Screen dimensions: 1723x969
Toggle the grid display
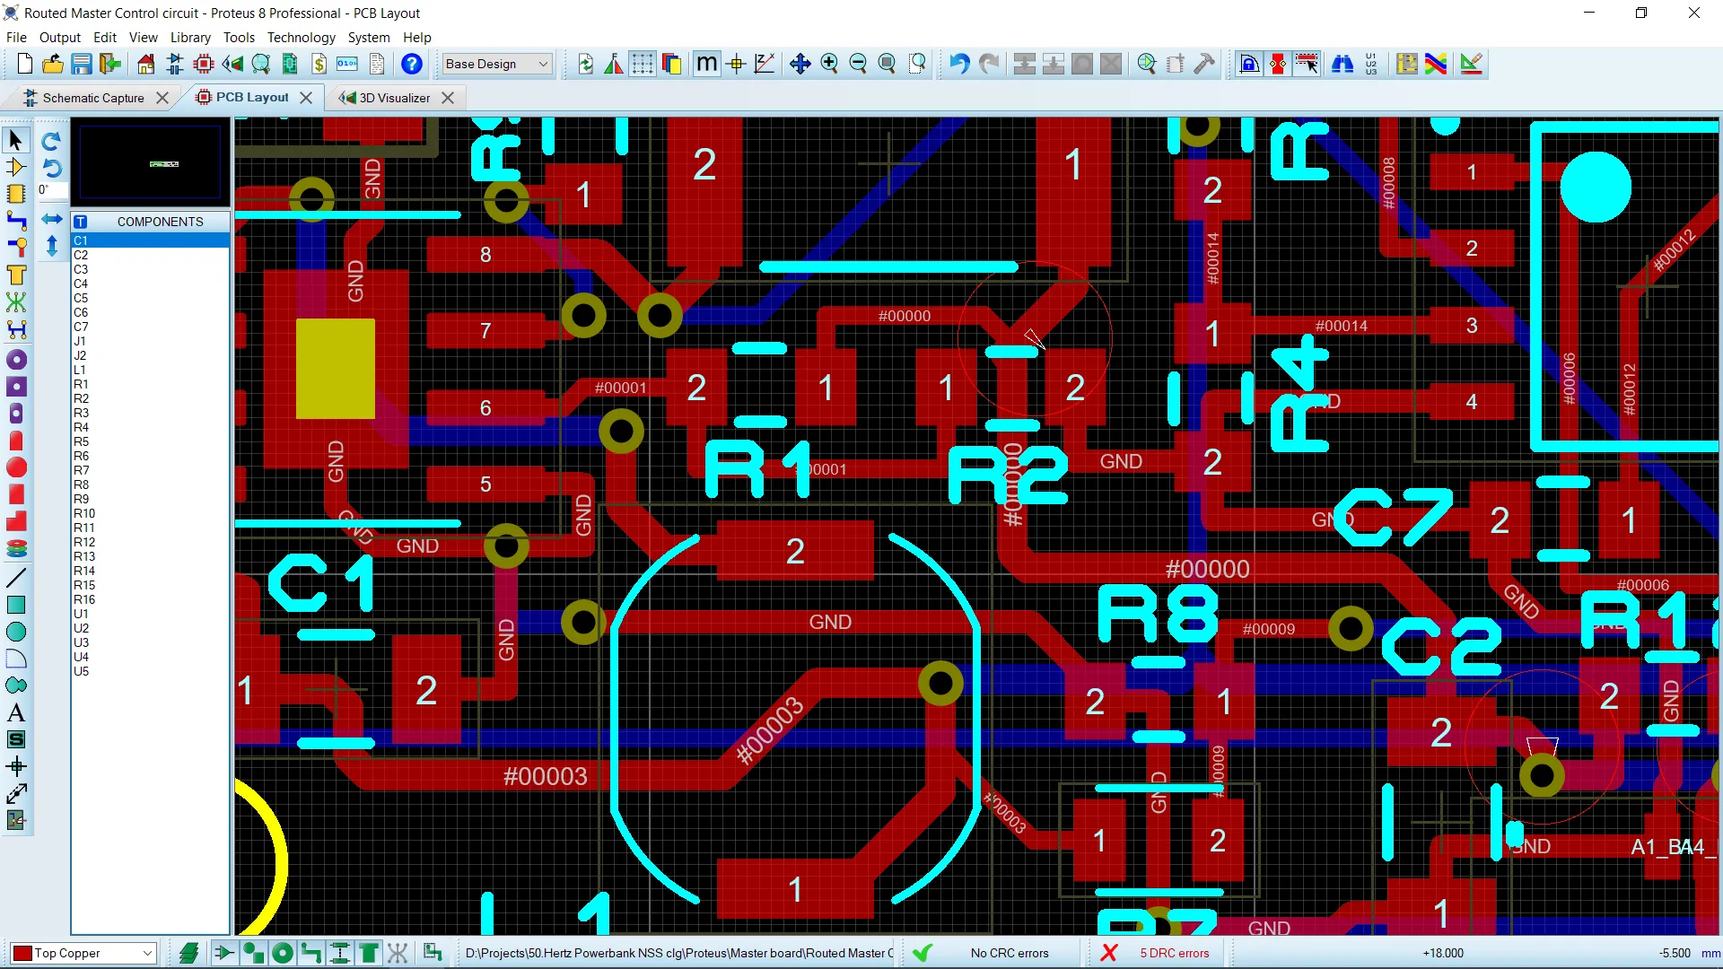coord(642,64)
